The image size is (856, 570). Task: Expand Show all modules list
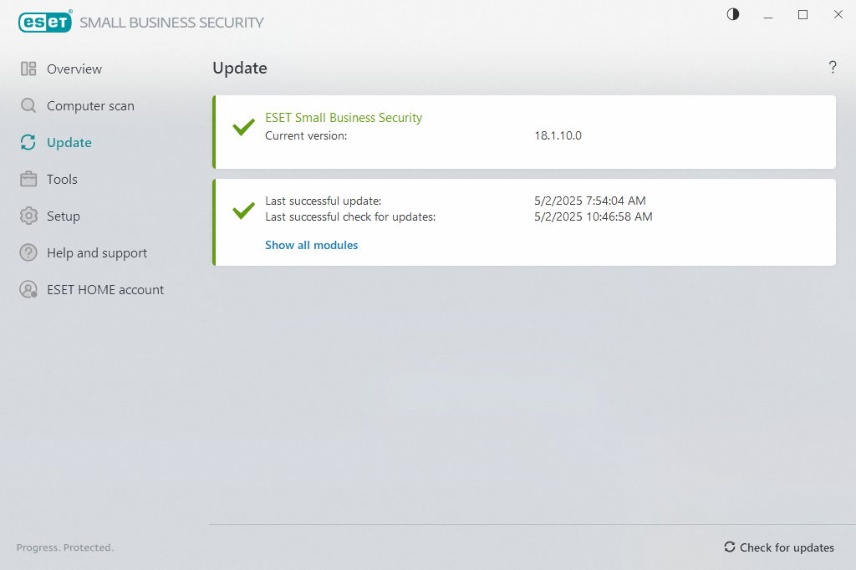click(x=311, y=246)
